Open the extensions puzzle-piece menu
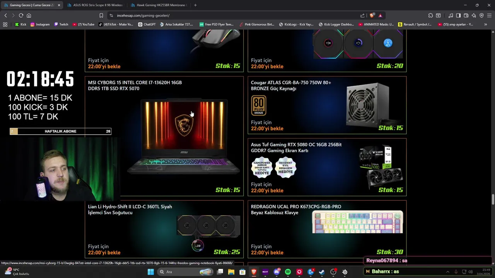 tap(430, 15)
